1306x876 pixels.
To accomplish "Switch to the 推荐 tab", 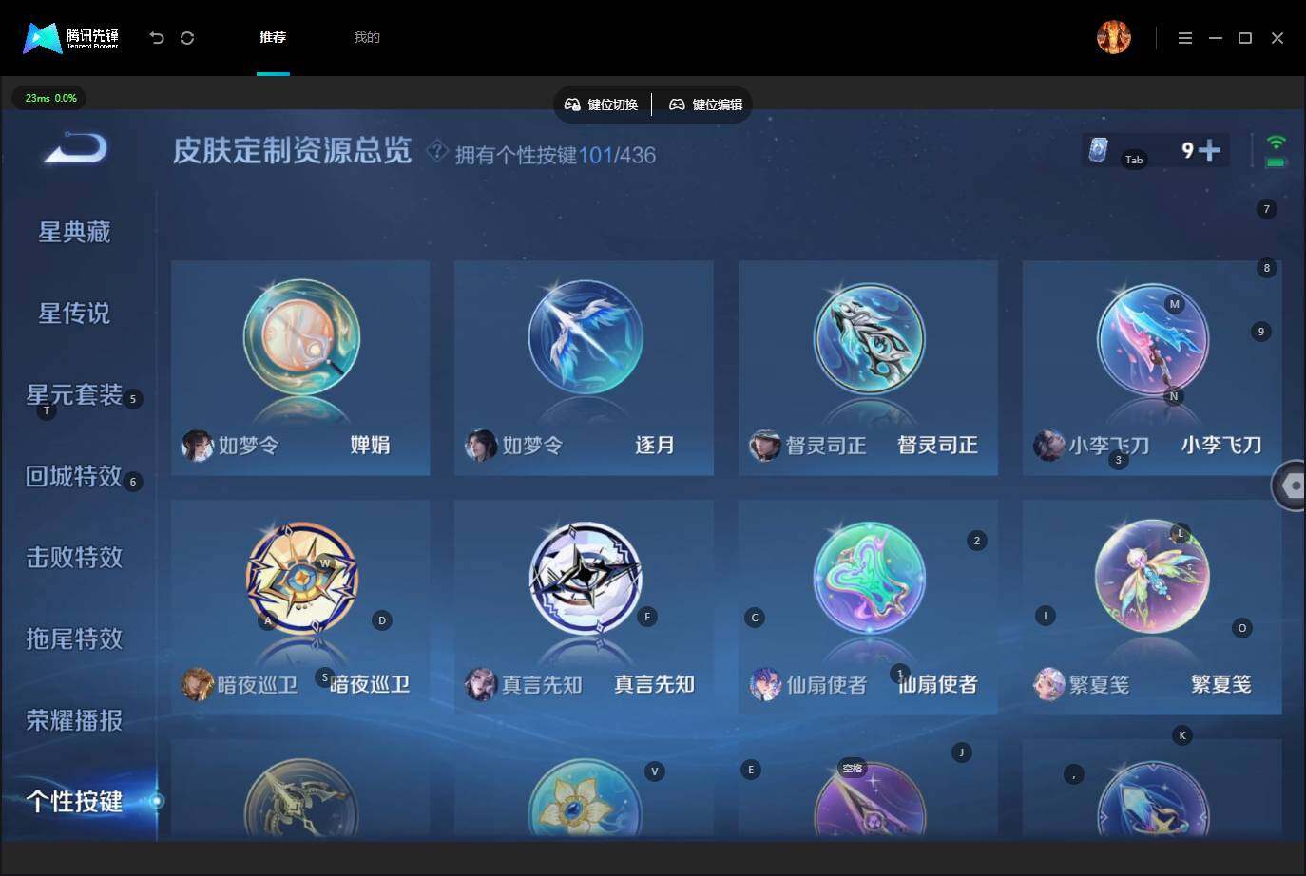I will pyautogui.click(x=273, y=37).
